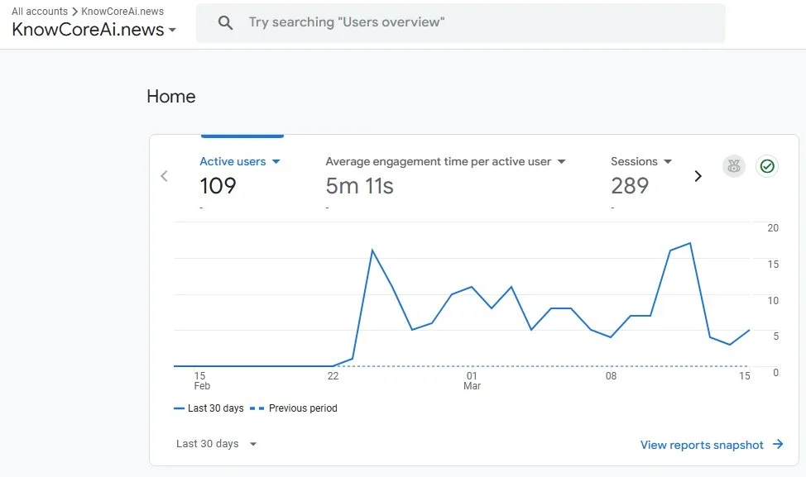
Task: Open the Insights medal icon
Action: [733, 166]
